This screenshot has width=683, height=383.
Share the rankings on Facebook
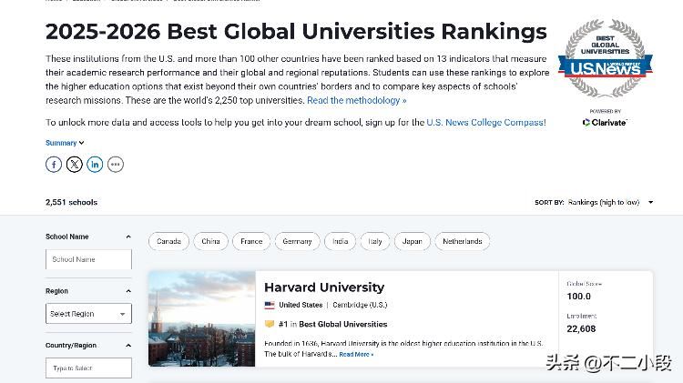click(54, 165)
